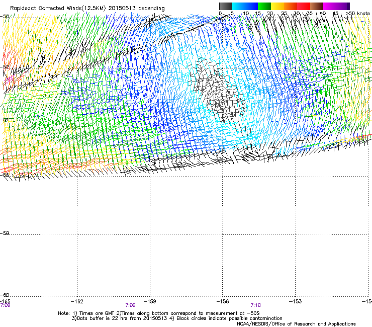The image size is (372, 327).
Task: Click the '>50 knots' legend label
Action: pyautogui.click(x=357, y=14)
